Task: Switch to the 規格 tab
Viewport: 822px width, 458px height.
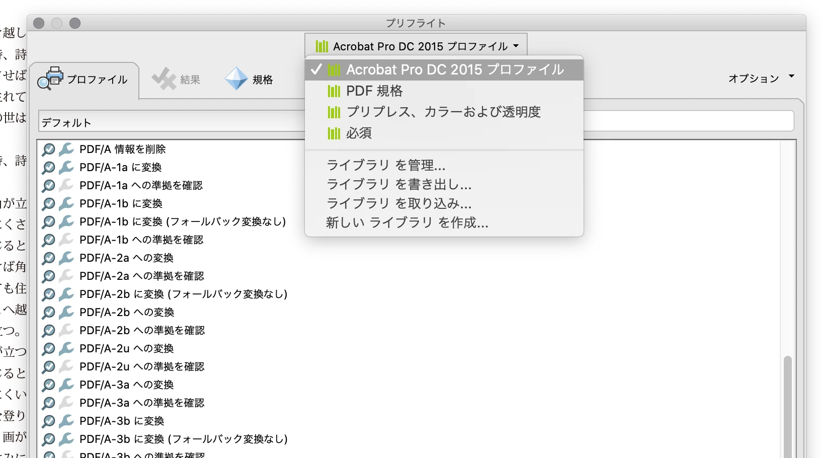Action: [250, 80]
